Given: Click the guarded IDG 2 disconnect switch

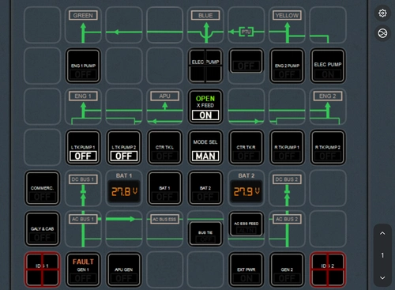Looking at the screenshot, I should tap(328, 269).
